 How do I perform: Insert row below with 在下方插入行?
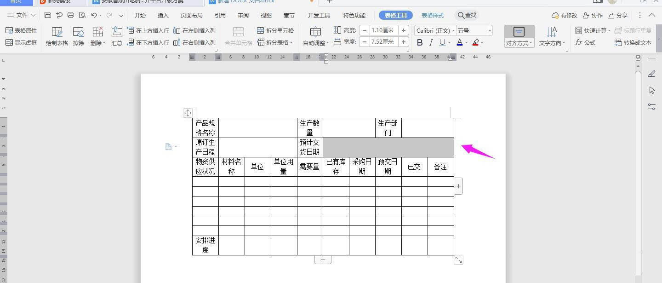148,42
